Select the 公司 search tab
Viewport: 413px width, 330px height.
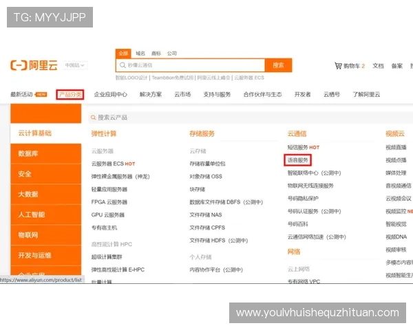[x=171, y=54]
